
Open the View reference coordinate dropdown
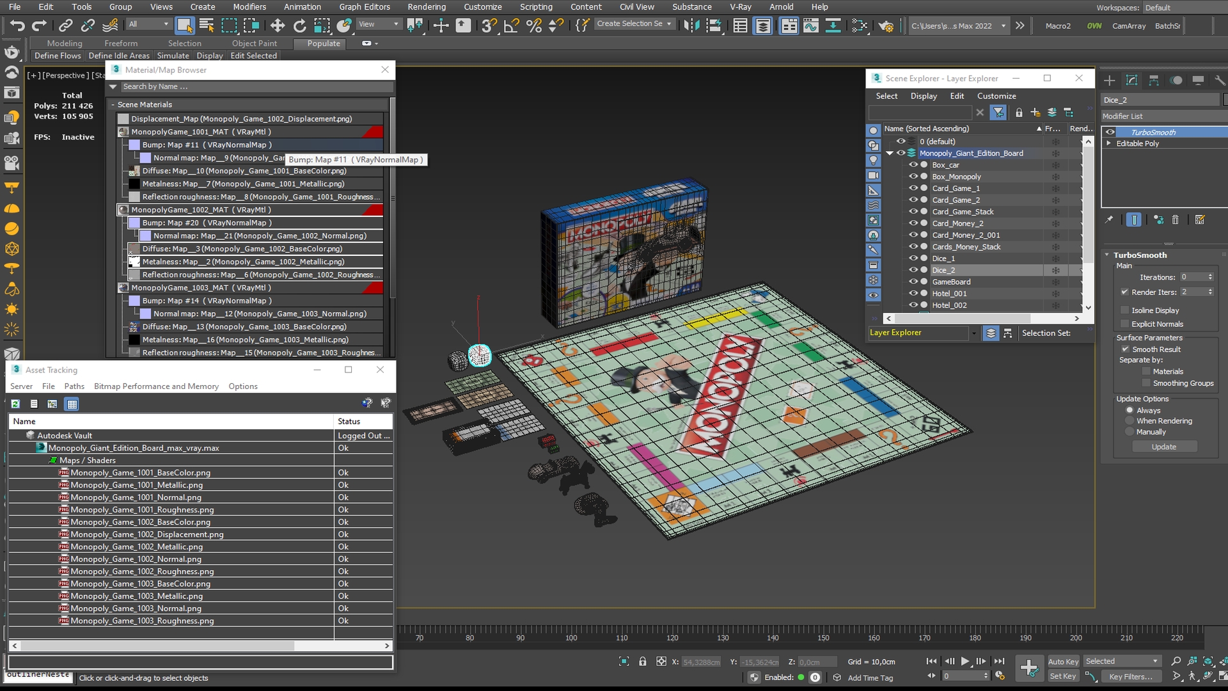[x=379, y=24]
